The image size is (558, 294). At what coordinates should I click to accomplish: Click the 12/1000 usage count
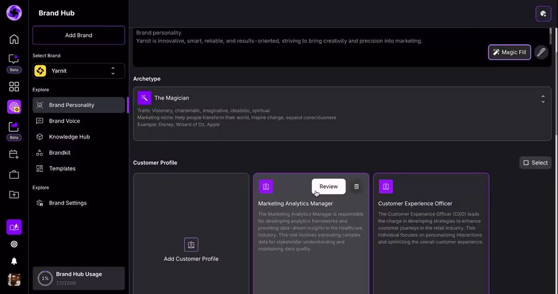pyautogui.click(x=66, y=283)
